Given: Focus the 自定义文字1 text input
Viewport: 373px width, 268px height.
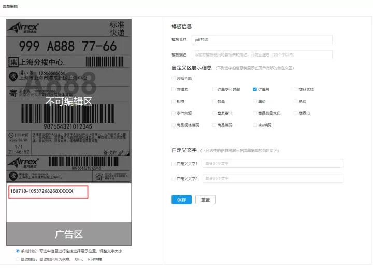Looking at the screenshot, I should click(x=273, y=163).
